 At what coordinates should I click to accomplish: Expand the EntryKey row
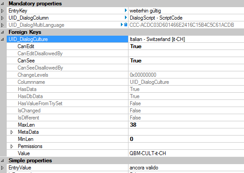coord(3,11)
